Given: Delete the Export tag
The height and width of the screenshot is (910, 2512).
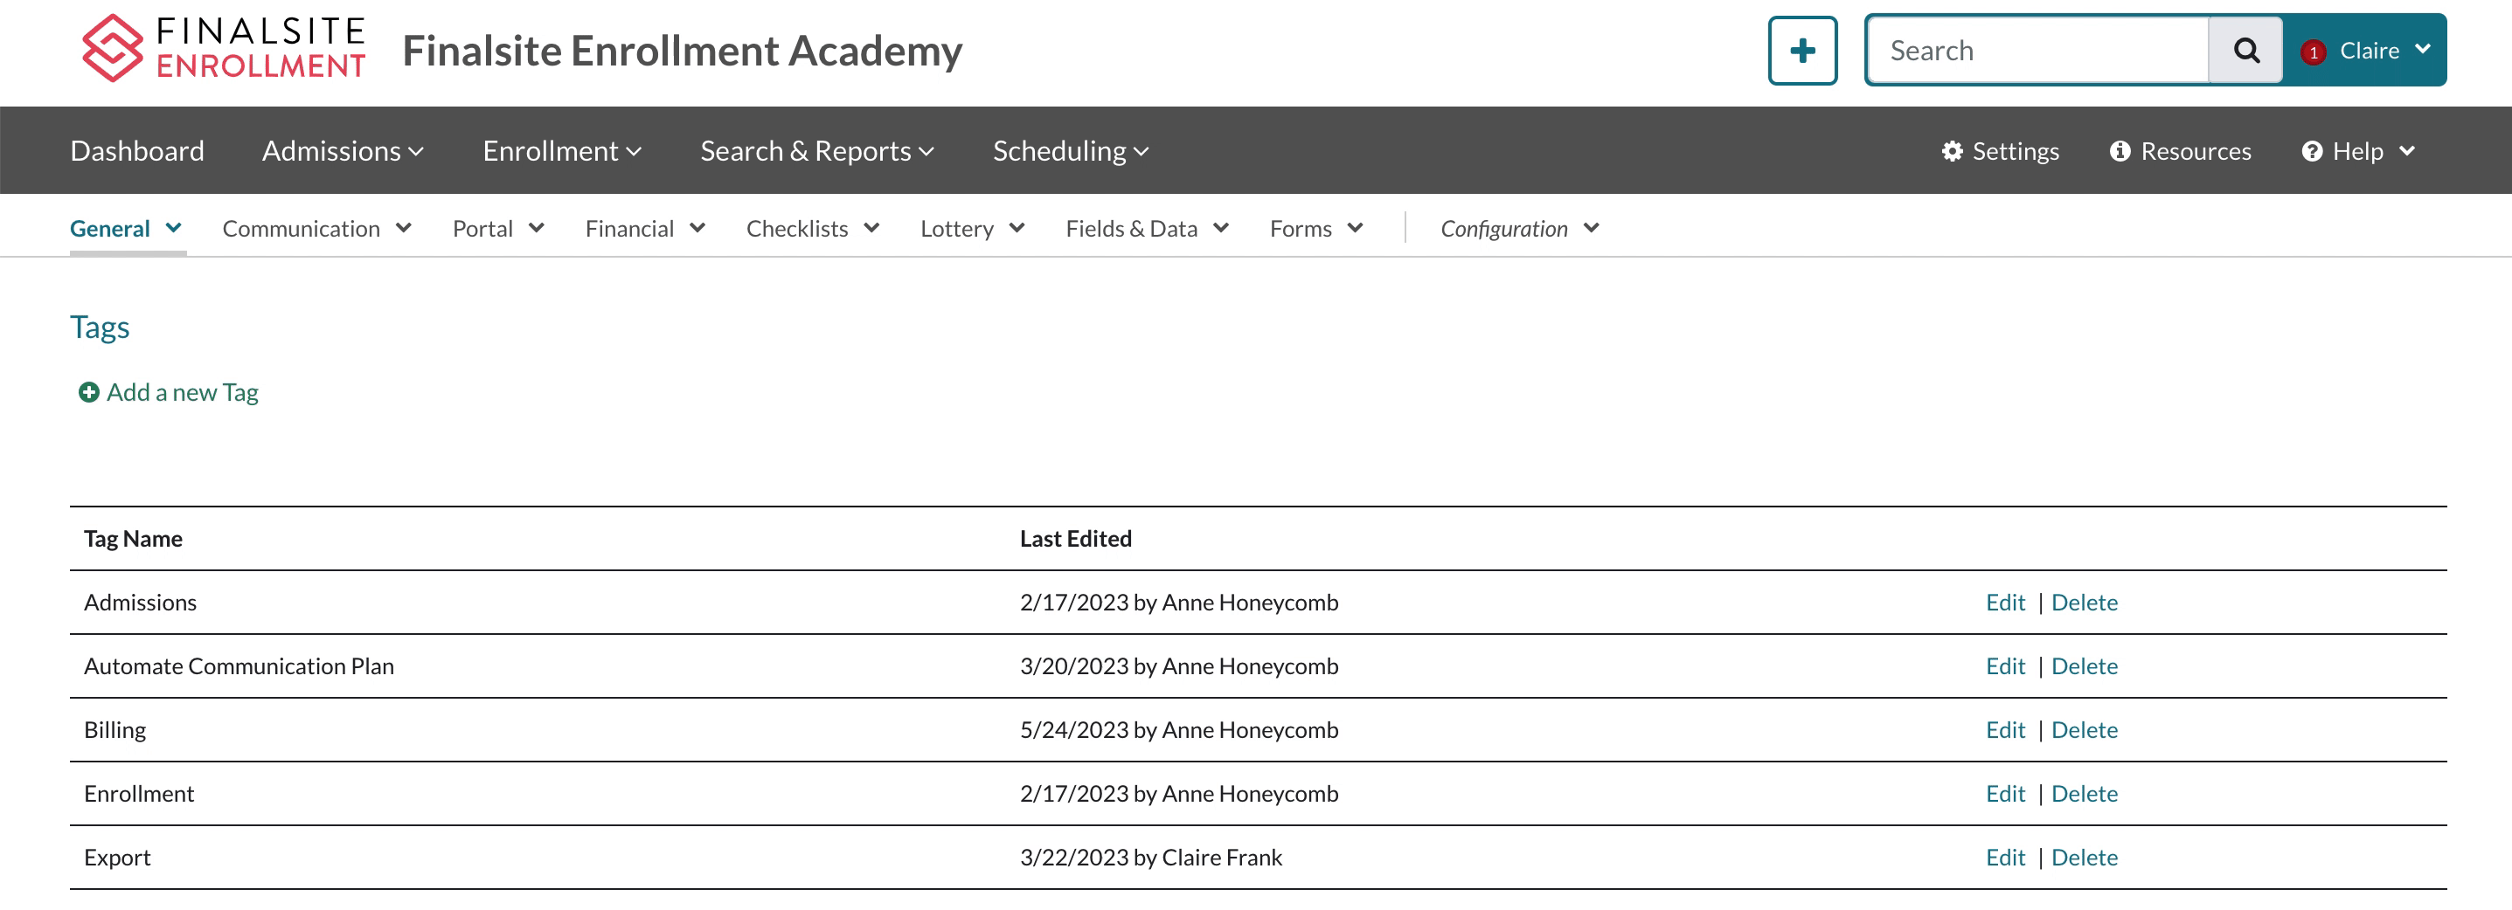Looking at the screenshot, I should pos(2084,858).
